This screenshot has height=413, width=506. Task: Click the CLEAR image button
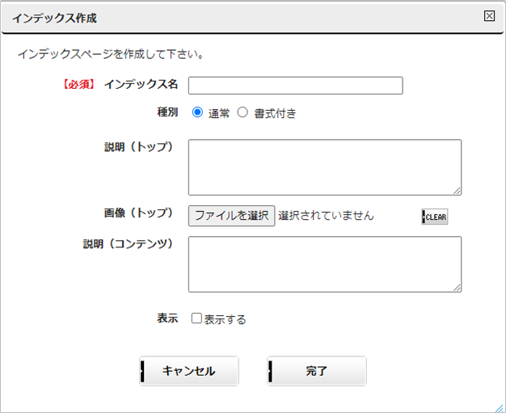point(434,217)
